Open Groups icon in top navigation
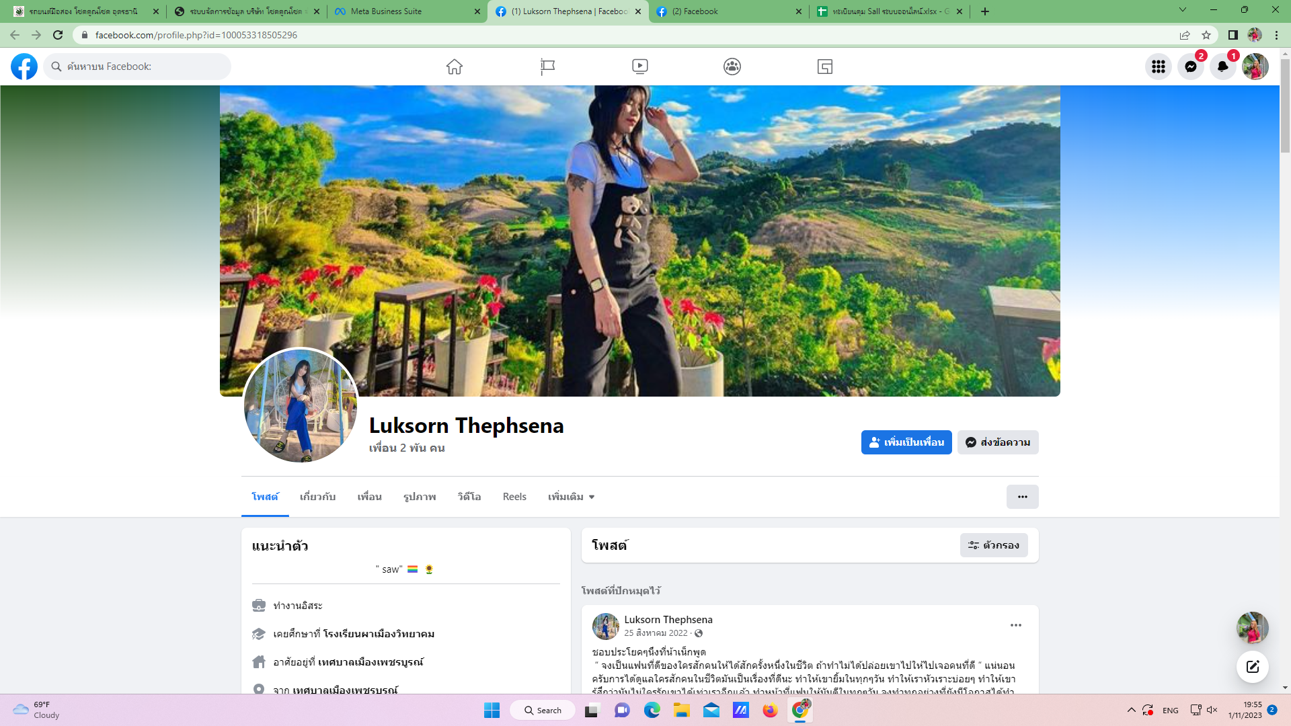Viewport: 1291px width, 726px height. tap(732, 67)
